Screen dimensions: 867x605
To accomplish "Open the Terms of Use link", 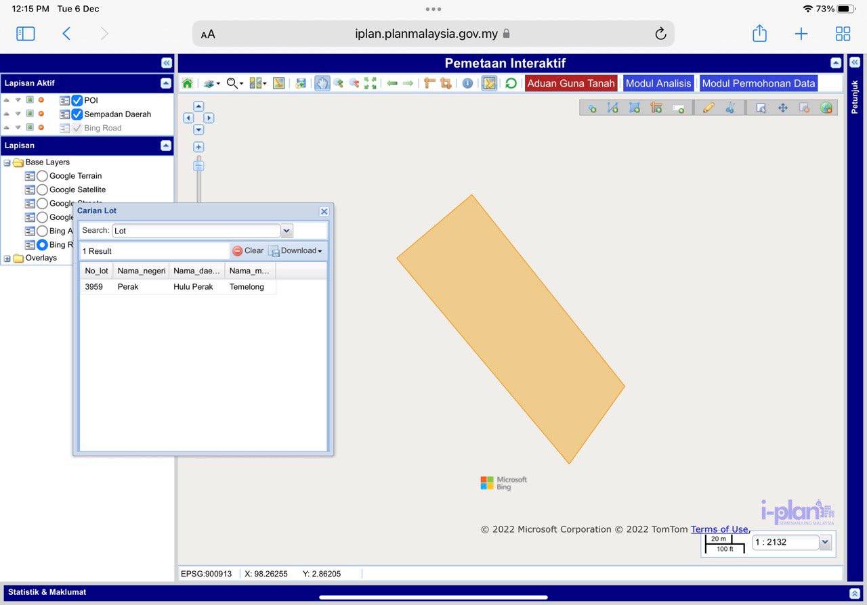I will (719, 529).
